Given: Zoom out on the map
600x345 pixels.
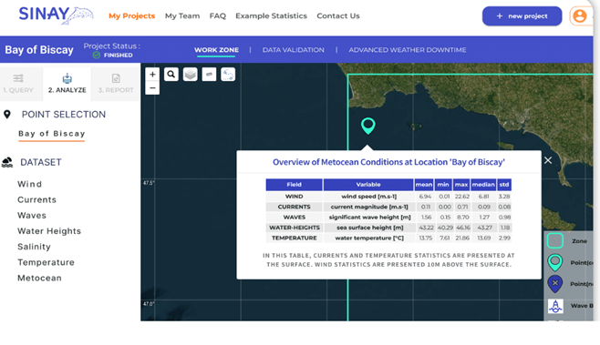Looking at the screenshot, I should pyautogui.click(x=152, y=88).
